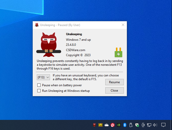Click the Show Desktop sliver on taskbar edge

tap(171, 125)
